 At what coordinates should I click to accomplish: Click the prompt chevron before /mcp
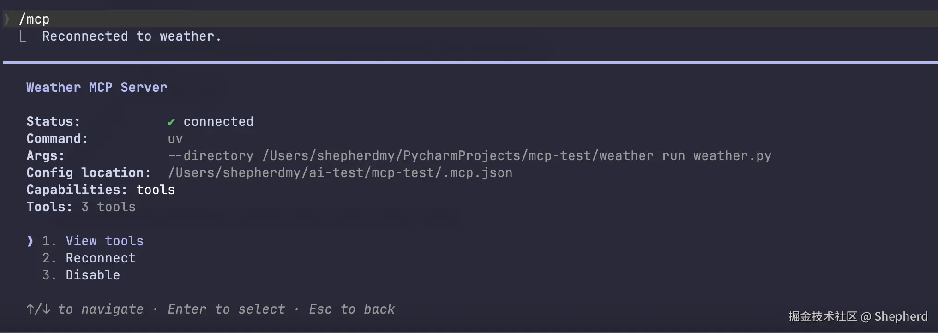click(6, 19)
